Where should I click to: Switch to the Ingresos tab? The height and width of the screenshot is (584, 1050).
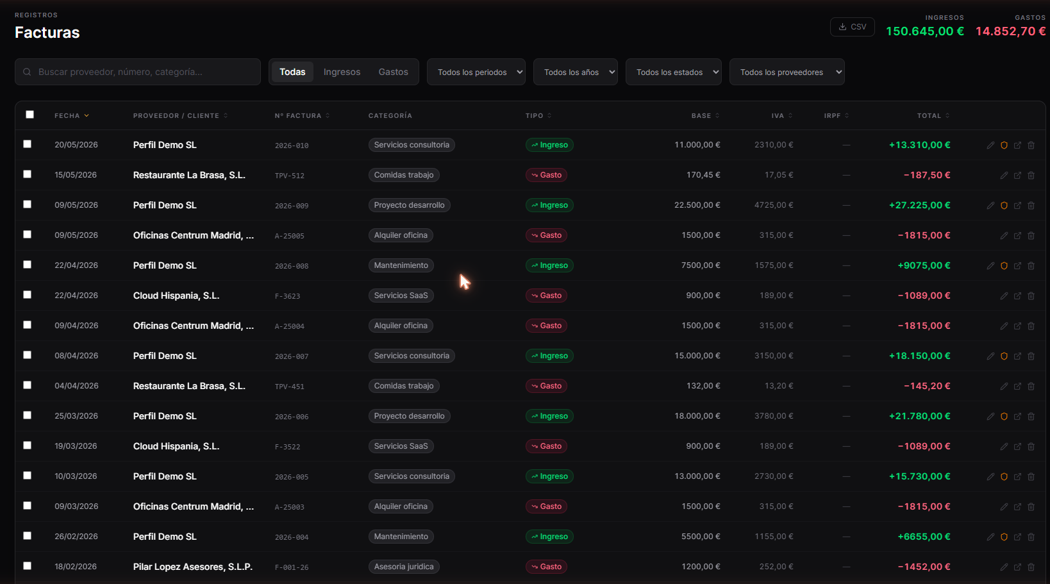coord(342,72)
